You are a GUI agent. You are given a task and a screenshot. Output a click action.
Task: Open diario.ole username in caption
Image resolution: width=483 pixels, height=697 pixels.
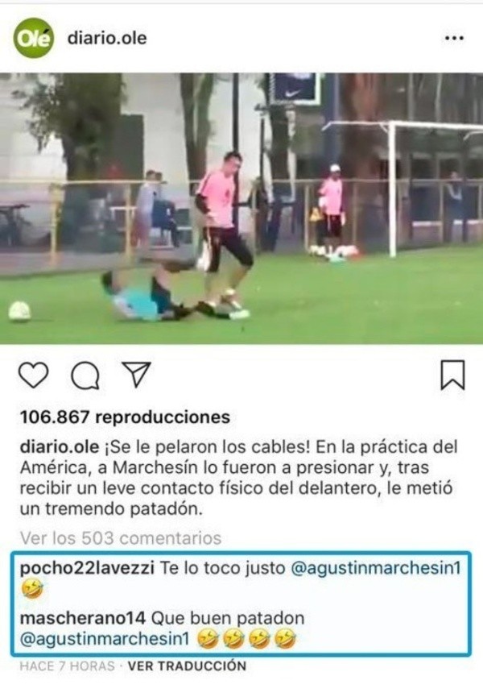(x=60, y=446)
